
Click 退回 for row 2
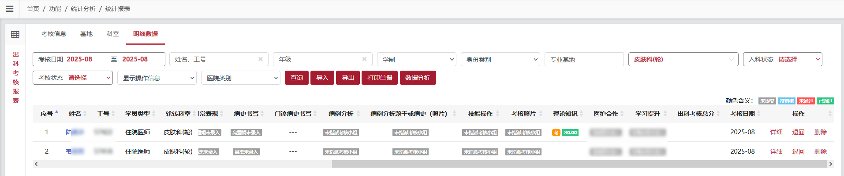[799, 151]
